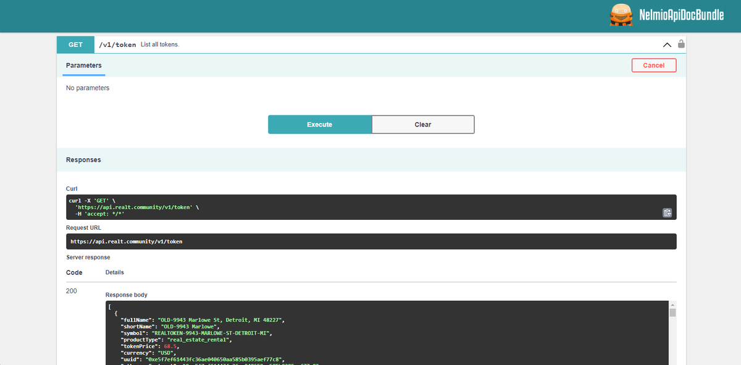Click the Responses section header
The image size is (741, 365).
tap(371, 159)
